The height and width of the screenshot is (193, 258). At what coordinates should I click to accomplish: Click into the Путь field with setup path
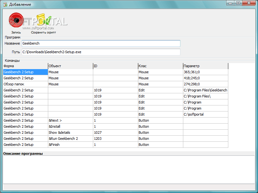point(101,52)
